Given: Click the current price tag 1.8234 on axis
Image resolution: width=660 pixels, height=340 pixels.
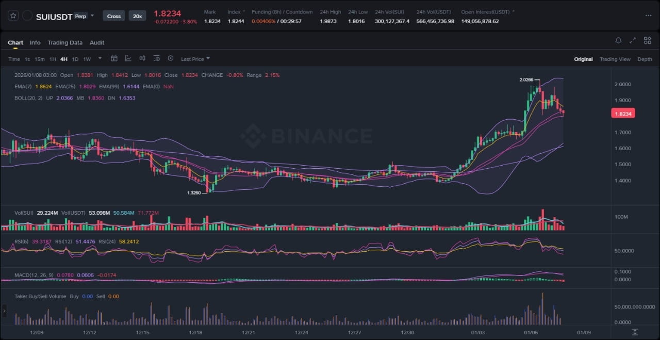Looking at the screenshot, I should (x=623, y=114).
